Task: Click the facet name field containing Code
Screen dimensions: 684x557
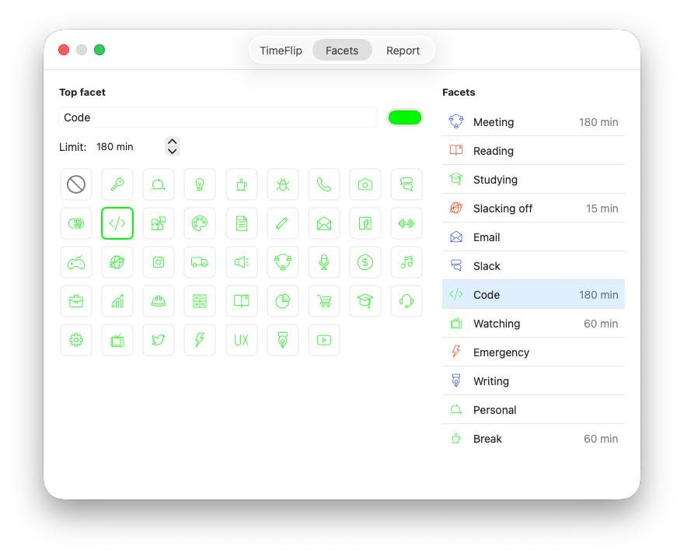Action: [x=218, y=117]
